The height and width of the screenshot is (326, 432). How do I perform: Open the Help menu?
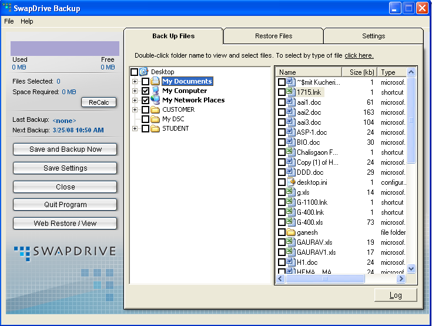(x=26, y=21)
